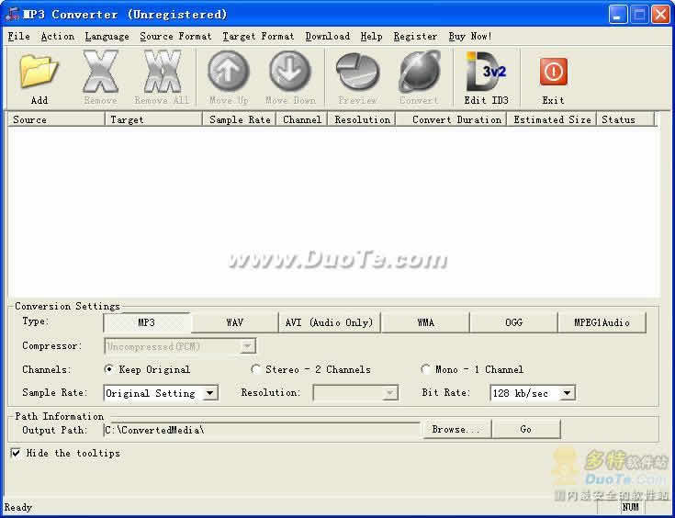Click the Output Path input field
Screen dimensions: 675x518
tap(262, 430)
